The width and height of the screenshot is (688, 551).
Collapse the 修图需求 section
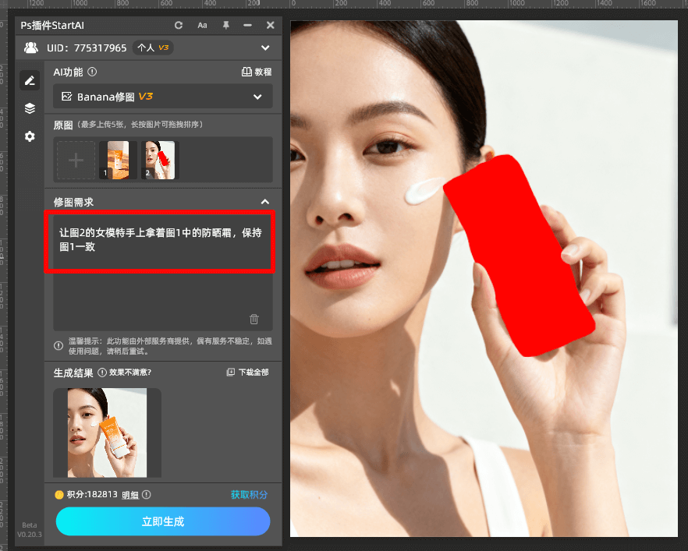[265, 201]
